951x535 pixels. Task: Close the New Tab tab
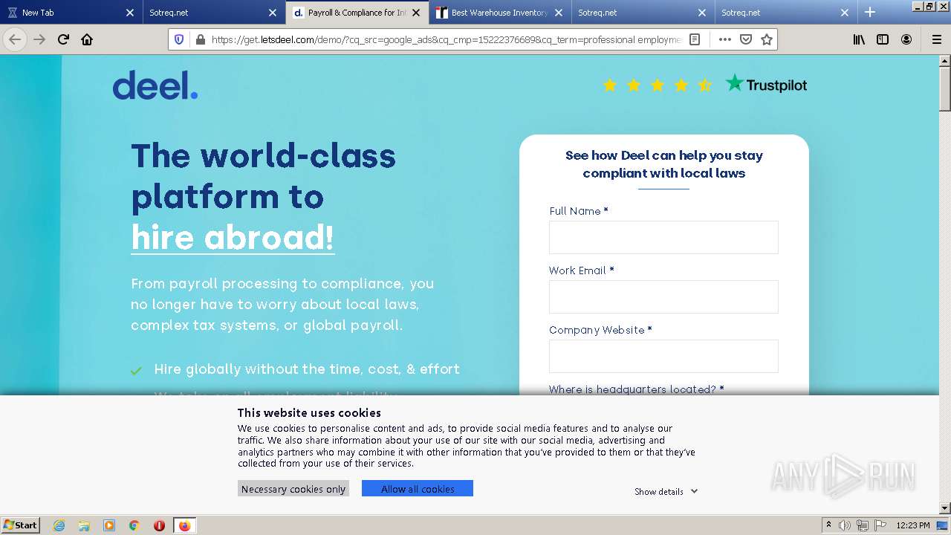click(130, 12)
